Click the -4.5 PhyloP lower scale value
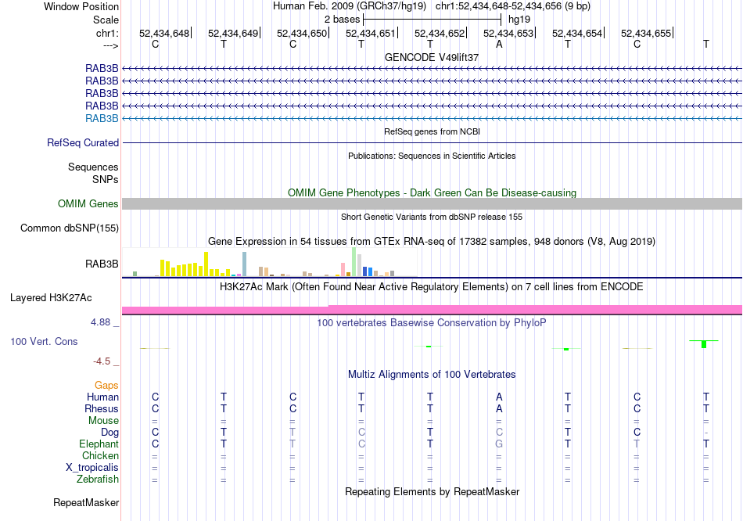This screenshot has height=521, width=743. pyautogui.click(x=102, y=361)
